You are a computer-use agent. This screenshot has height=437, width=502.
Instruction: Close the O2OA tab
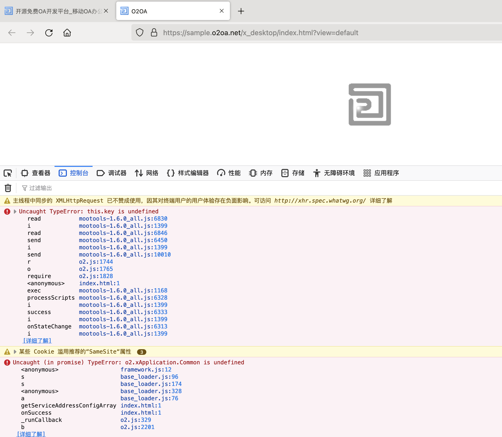tap(222, 11)
